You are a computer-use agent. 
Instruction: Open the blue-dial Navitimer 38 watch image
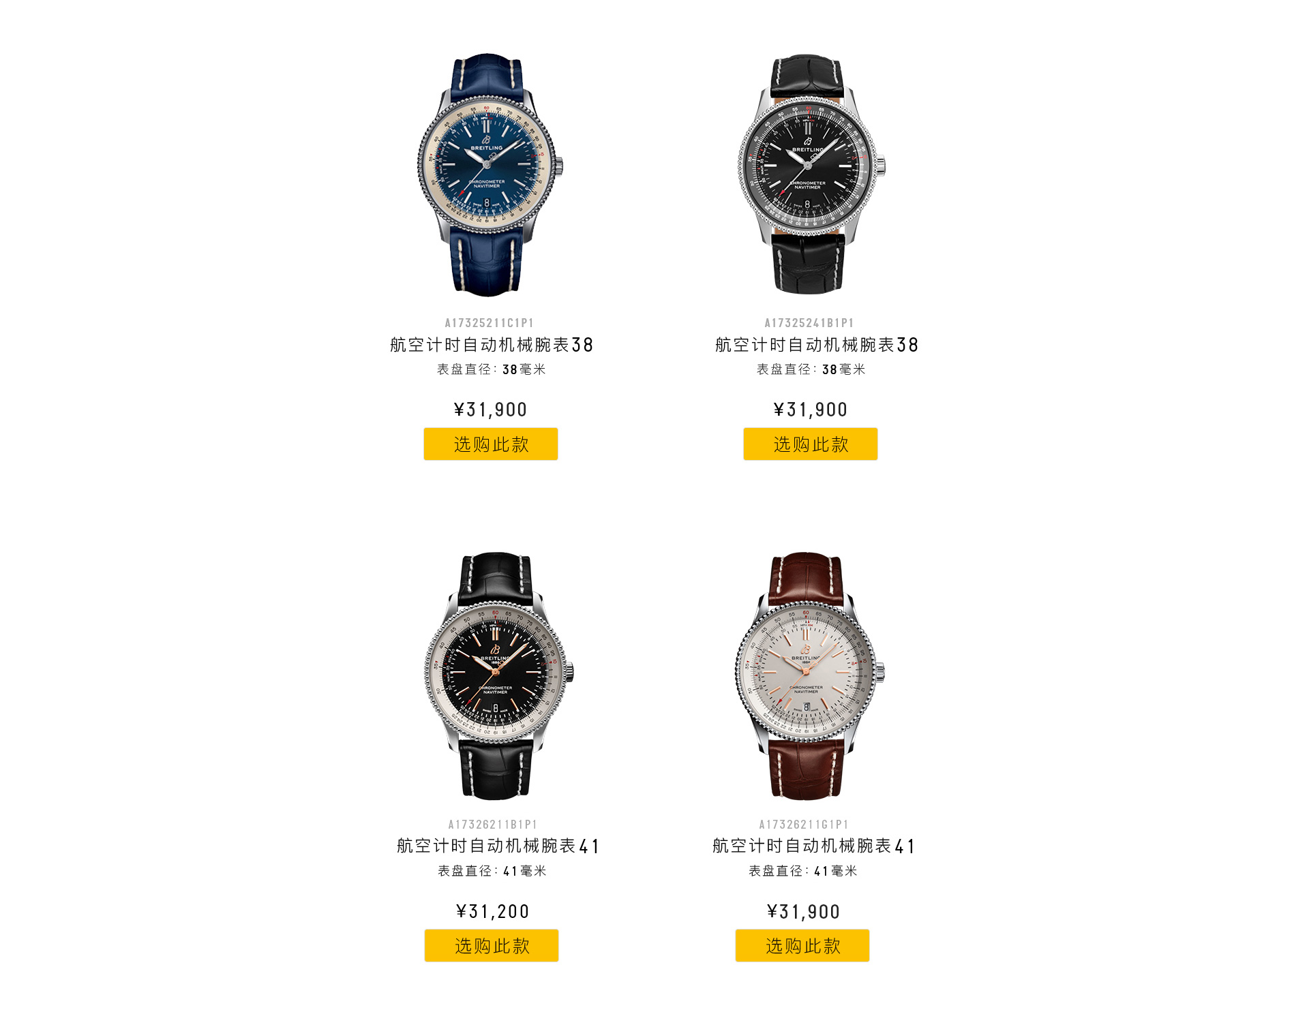pyautogui.click(x=490, y=174)
